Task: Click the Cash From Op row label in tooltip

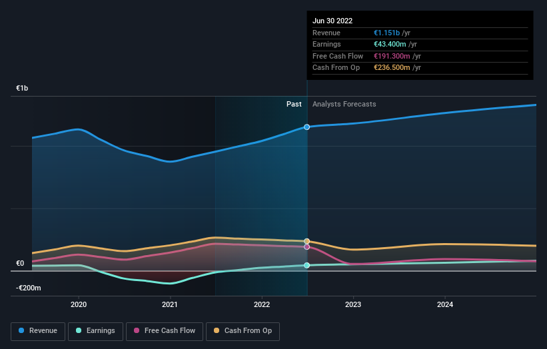Action: coord(336,68)
